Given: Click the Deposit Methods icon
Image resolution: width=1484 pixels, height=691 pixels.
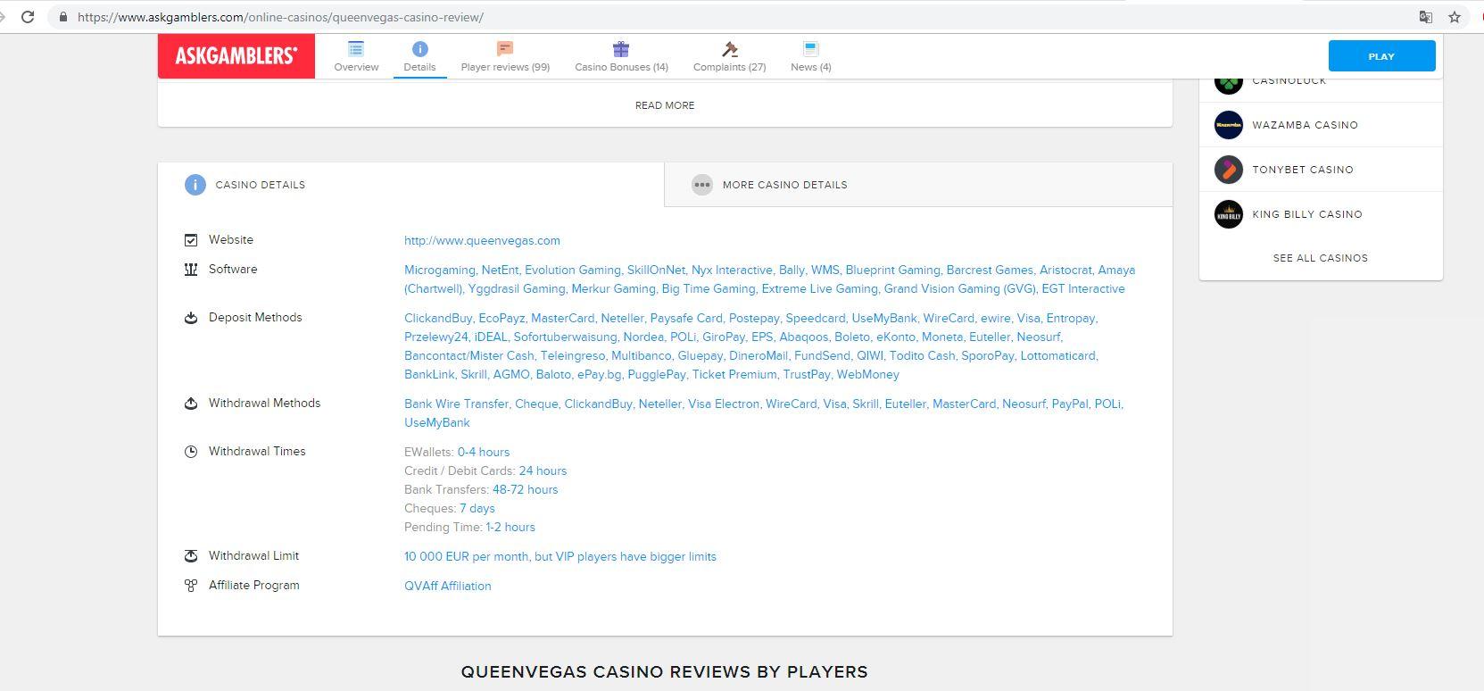Looking at the screenshot, I should tap(191, 318).
